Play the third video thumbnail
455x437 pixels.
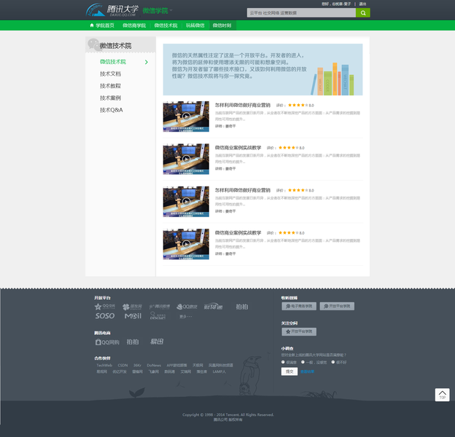pos(186,202)
